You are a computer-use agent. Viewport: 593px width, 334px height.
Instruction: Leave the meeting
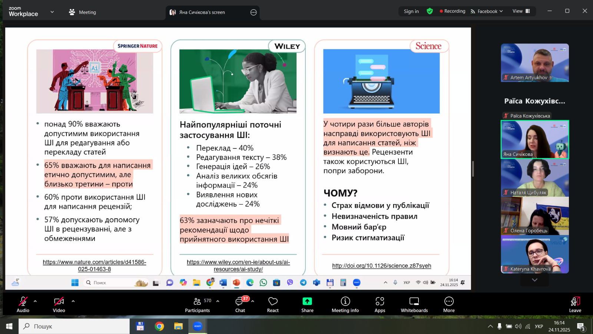point(575,304)
